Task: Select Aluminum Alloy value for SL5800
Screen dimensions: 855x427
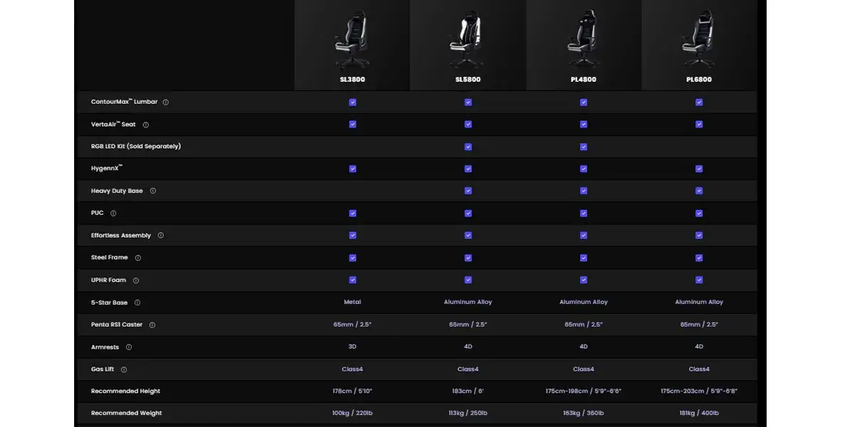Action: click(x=468, y=302)
